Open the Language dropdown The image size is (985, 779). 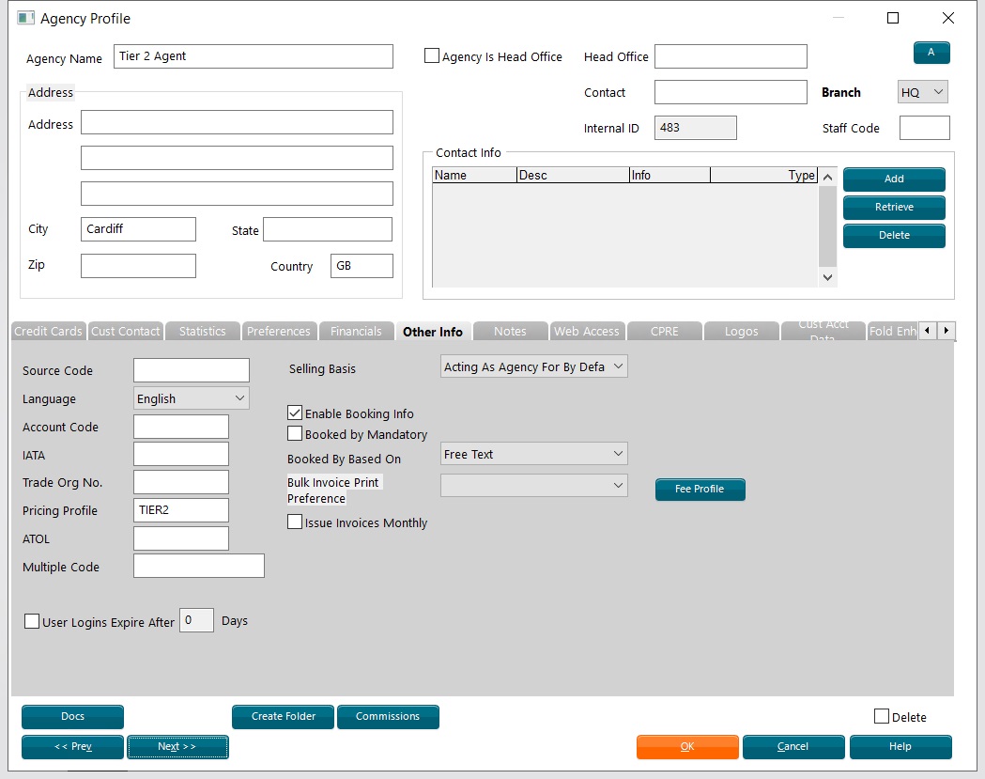tap(191, 398)
